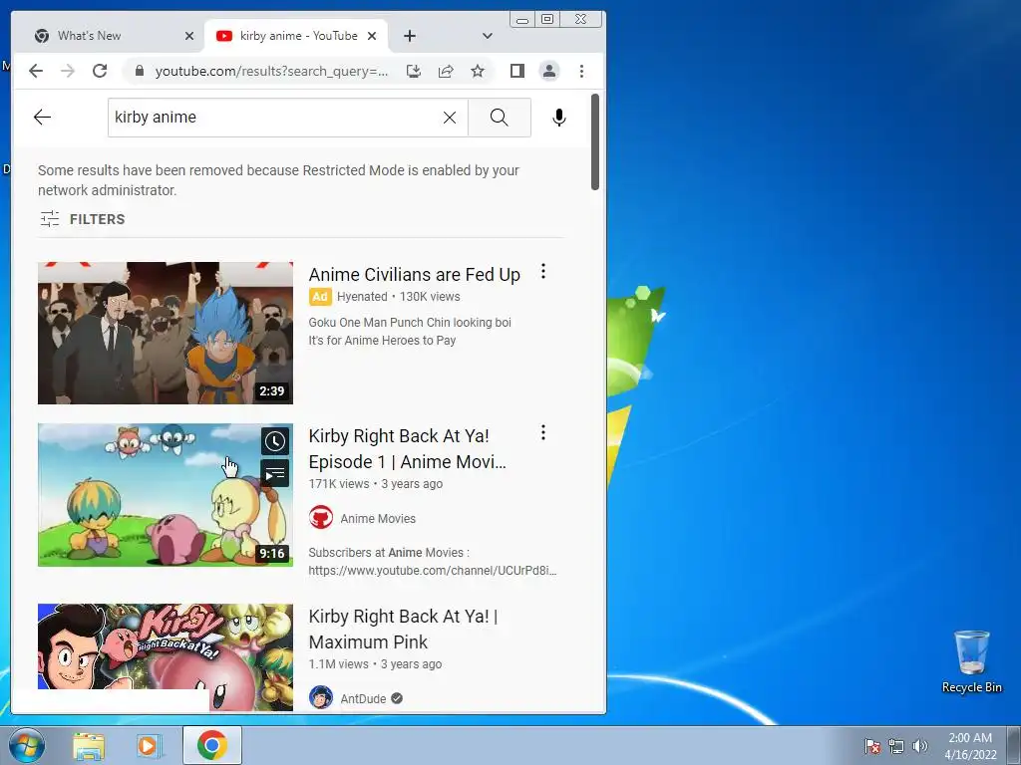
Task: Reload the YouTube results page
Action: click(100, 71)
